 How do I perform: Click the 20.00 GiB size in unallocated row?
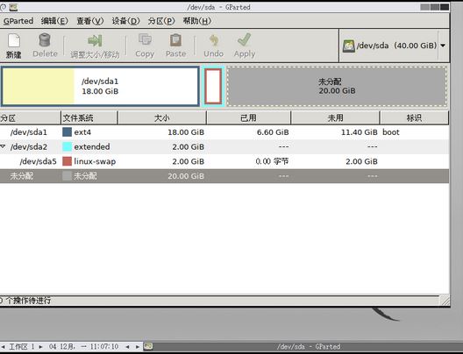point(186,176)
